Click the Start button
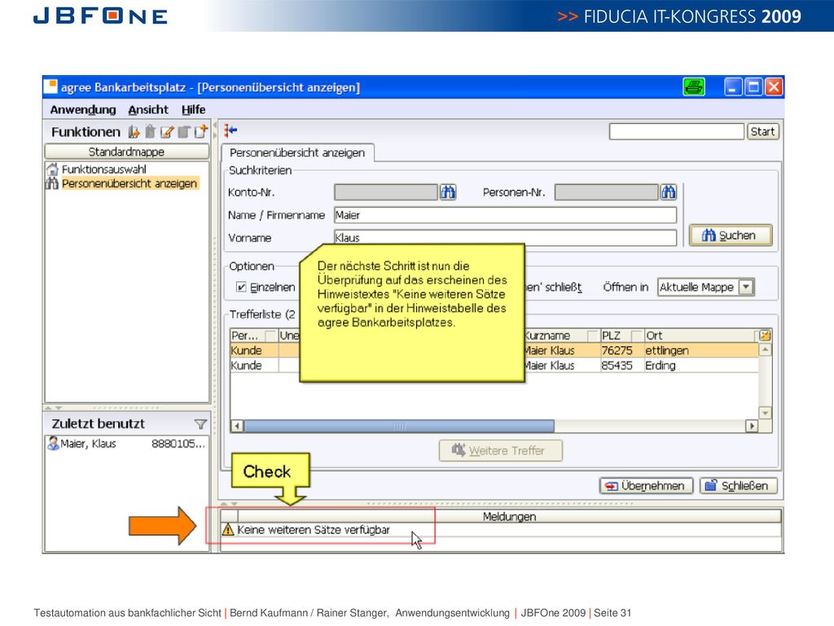 pyautogui.click(x=762, y=131)
